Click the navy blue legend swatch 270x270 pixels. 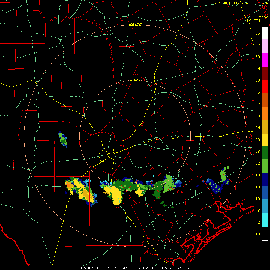[x=265, y=180]
